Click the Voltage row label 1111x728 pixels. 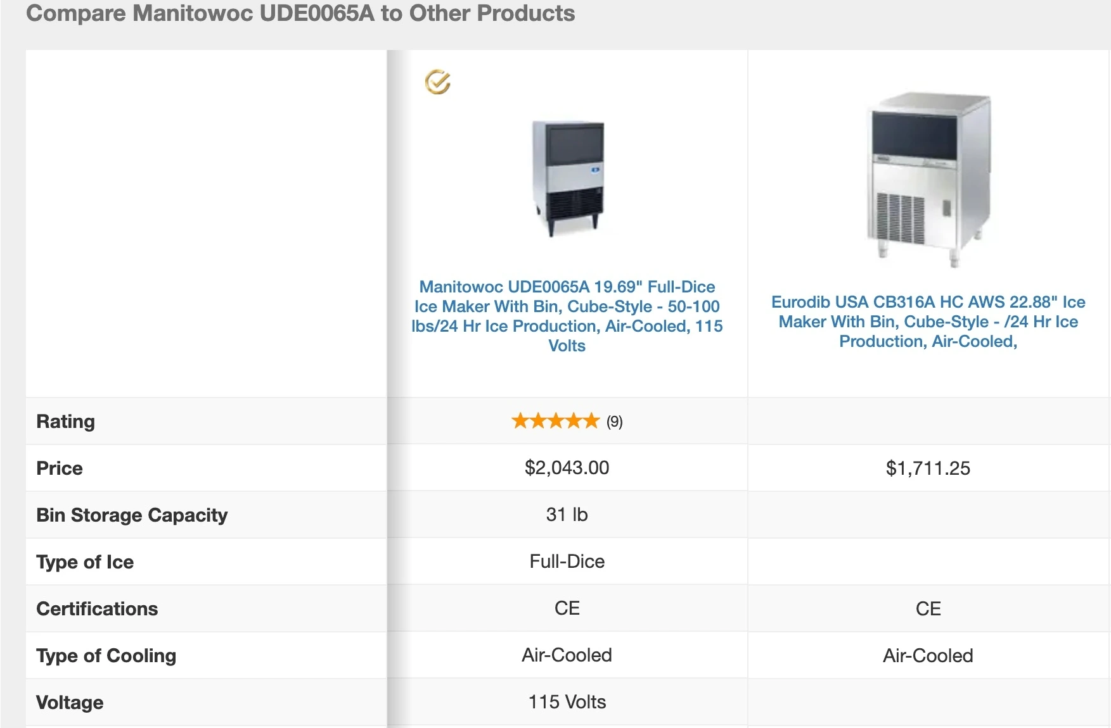[70, 703]
